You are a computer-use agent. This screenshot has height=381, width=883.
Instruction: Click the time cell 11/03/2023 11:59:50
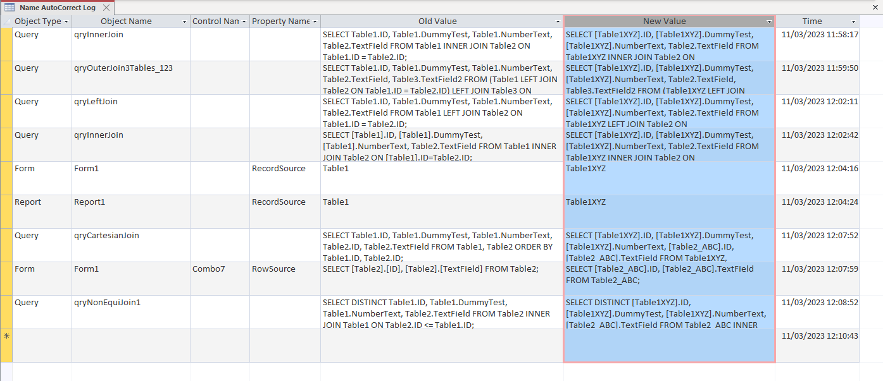click(818, 78)
